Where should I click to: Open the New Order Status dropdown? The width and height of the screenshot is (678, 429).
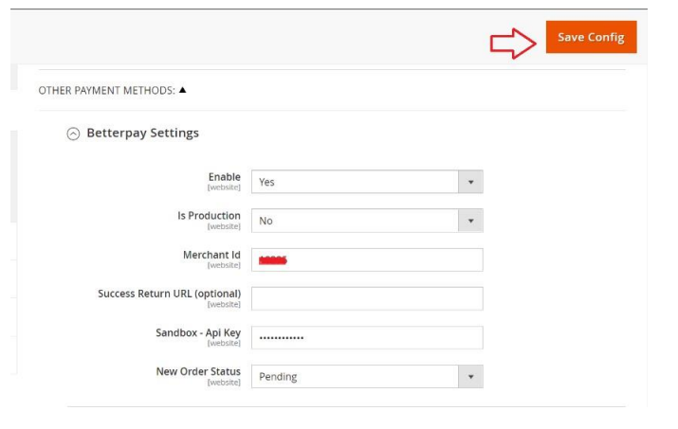click(x=367, y=376)
